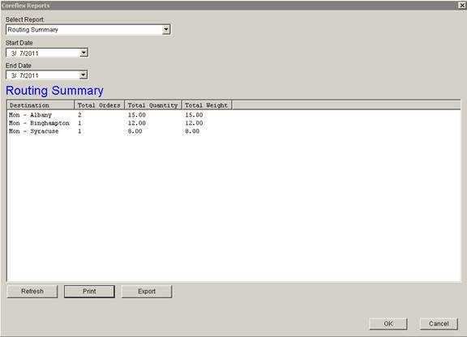Print the Routing Summary report
The image size is (467, 337).
[x=89, y=291]
